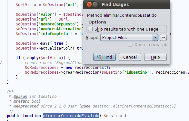This screenshot has height=121, width=189.
Task: Click the @see tag in docblock
Action: pos(86,106)
